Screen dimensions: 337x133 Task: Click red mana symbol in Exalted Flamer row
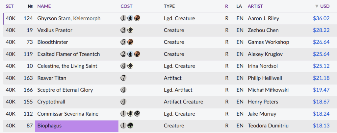coord(136,54)
